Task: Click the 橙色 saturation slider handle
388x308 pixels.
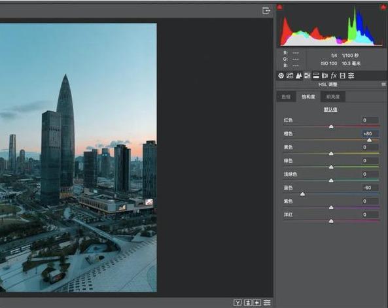Action: tap(369, 140)
